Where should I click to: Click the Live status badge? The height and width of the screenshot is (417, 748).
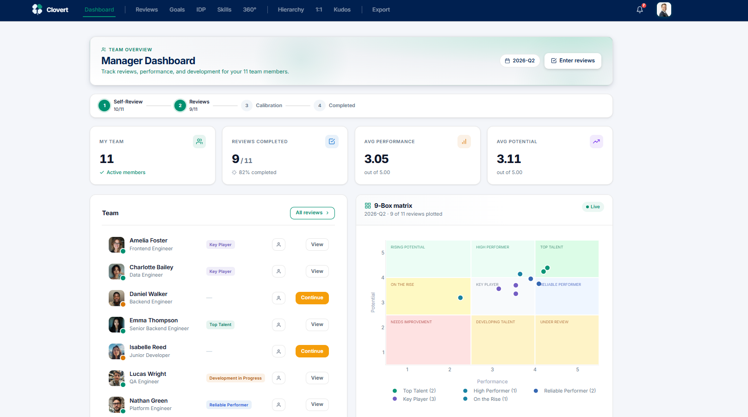(593, 207)
